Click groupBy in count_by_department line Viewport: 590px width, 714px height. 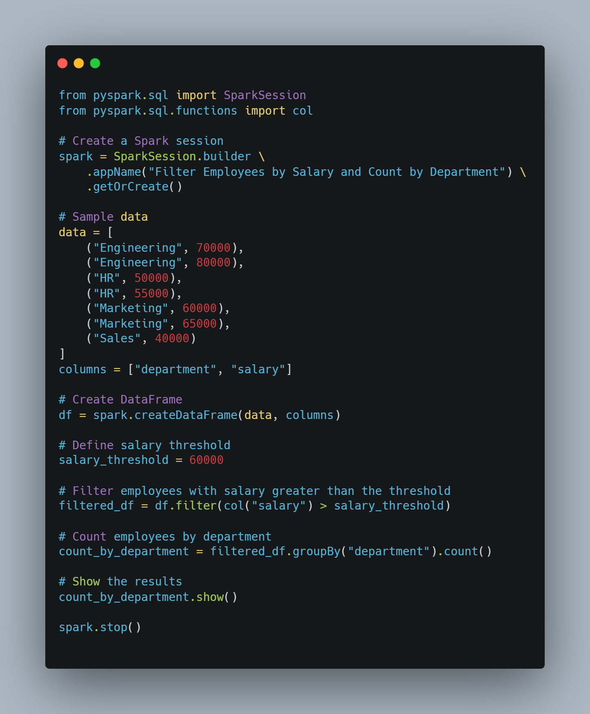point(317,552)
